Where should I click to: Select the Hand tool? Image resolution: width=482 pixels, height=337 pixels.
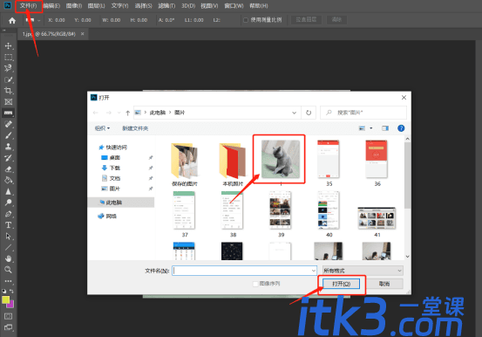(9, 258)
